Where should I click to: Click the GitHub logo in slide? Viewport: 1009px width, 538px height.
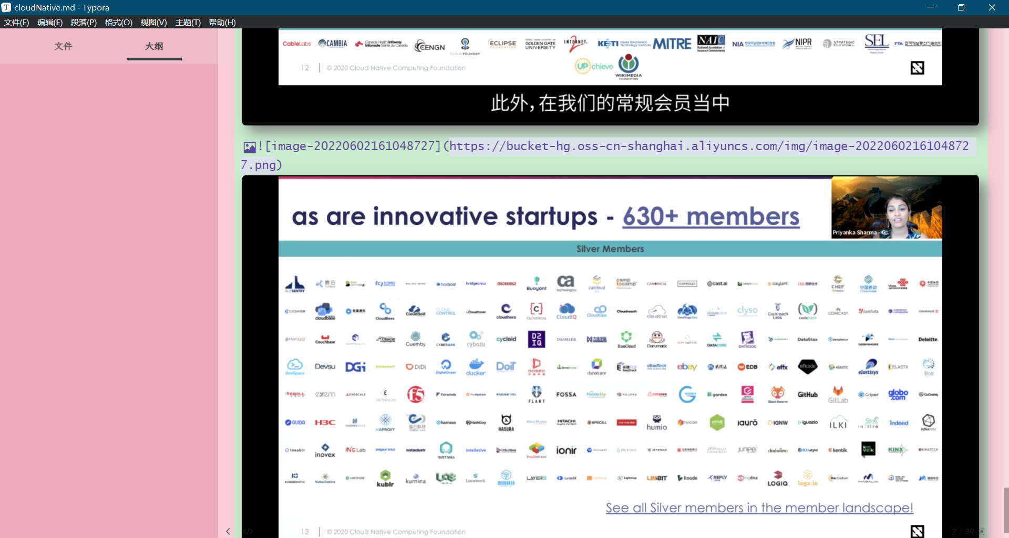808,395
